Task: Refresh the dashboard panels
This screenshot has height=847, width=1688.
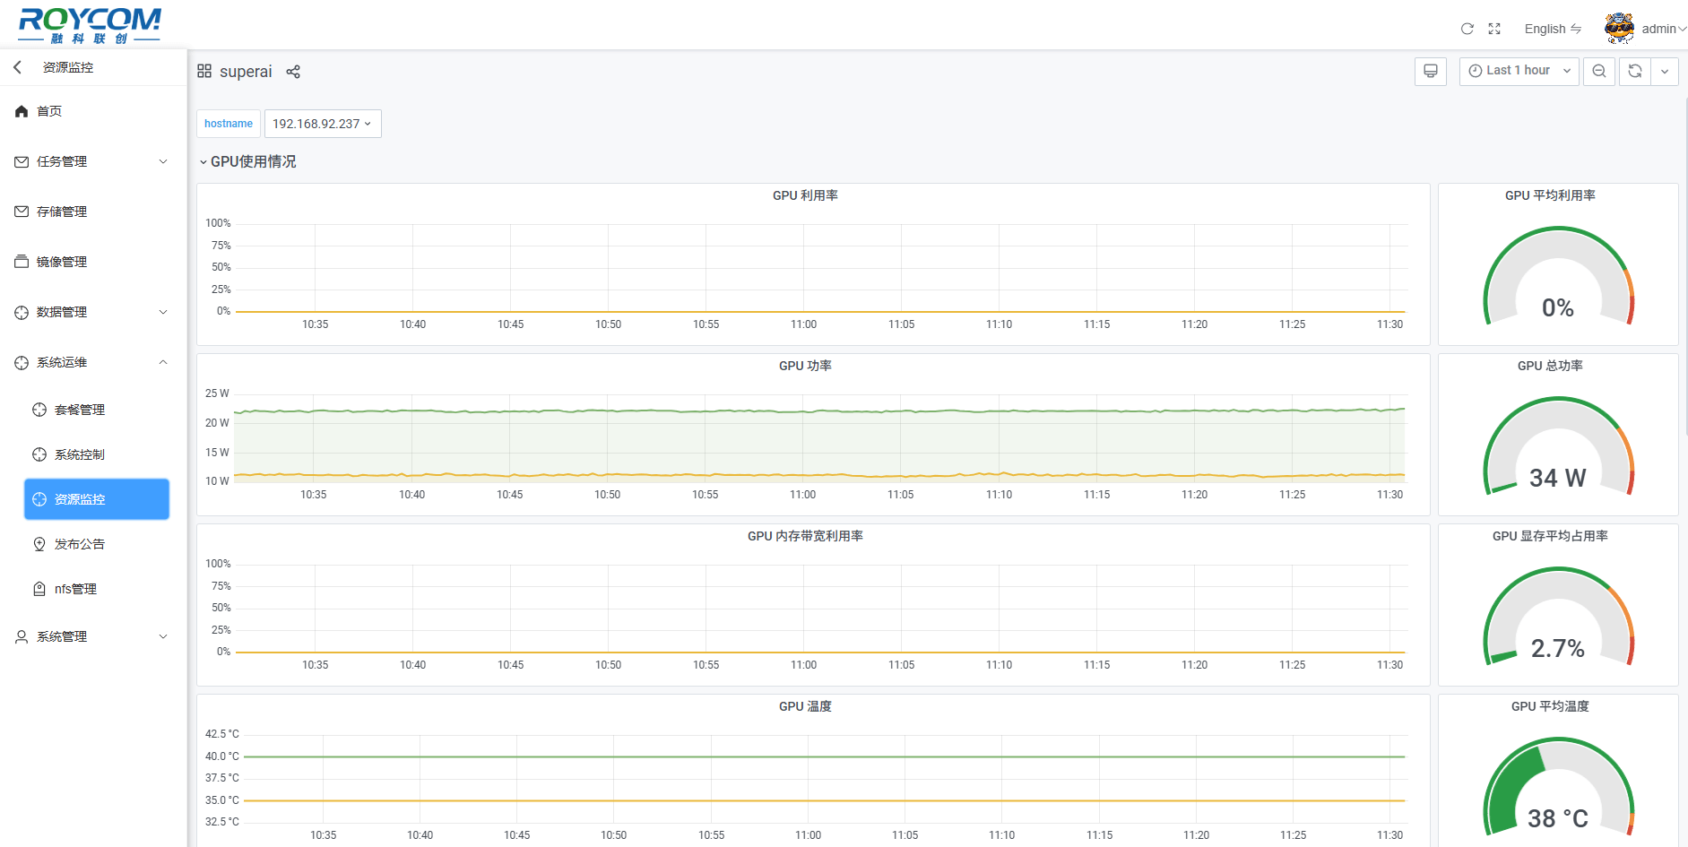Action: 1635,71
